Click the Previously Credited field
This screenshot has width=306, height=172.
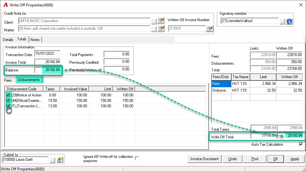coord(117,61)
